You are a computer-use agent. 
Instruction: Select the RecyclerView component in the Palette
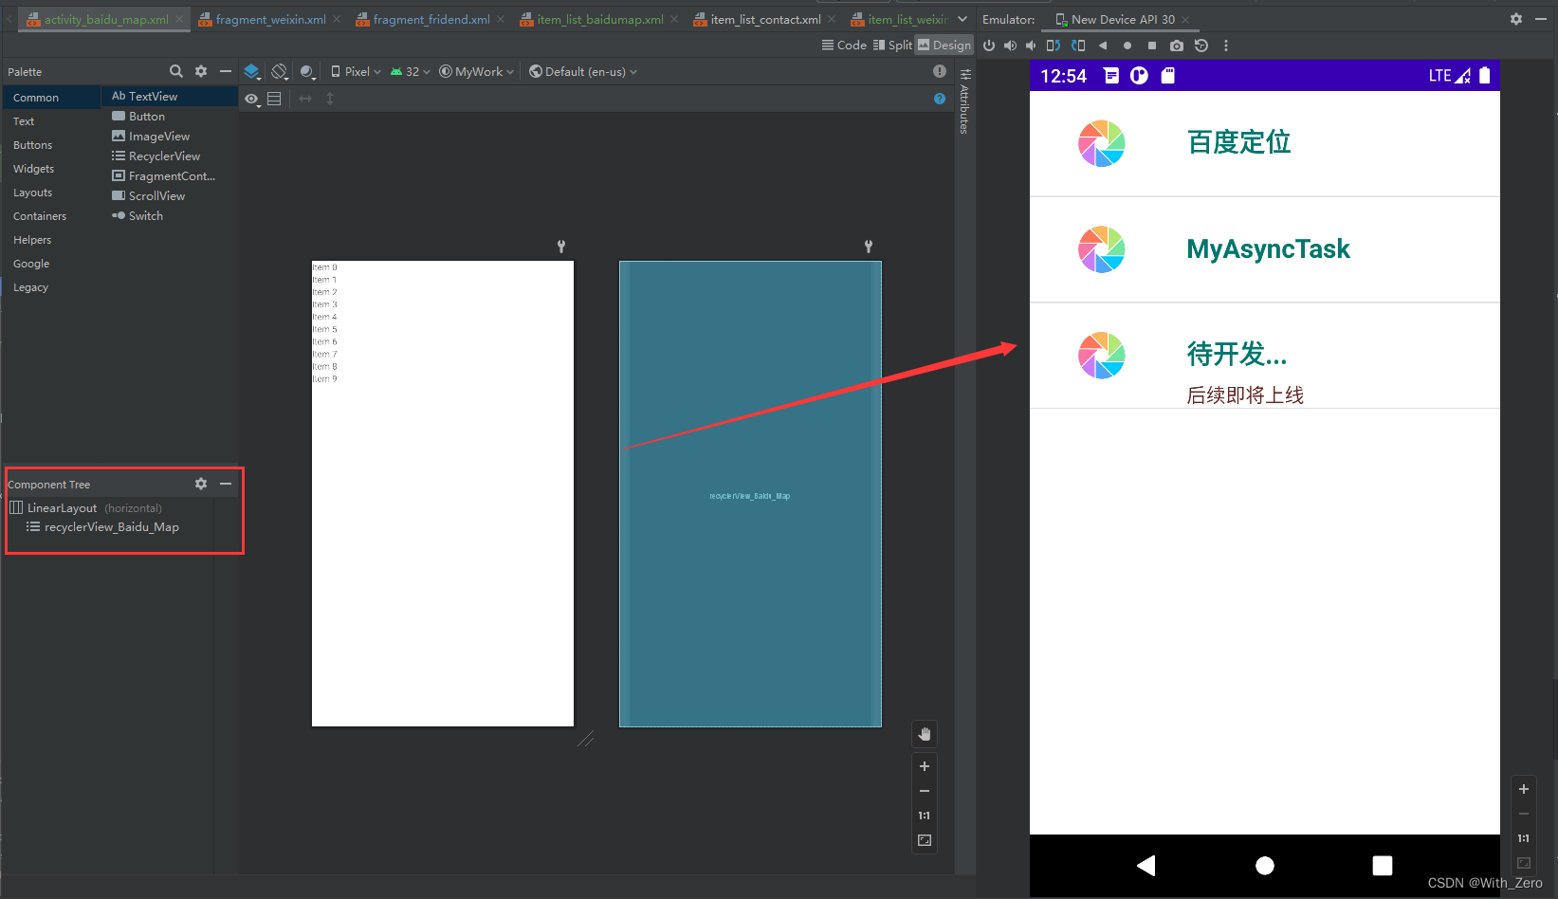[x=163, y=156]
